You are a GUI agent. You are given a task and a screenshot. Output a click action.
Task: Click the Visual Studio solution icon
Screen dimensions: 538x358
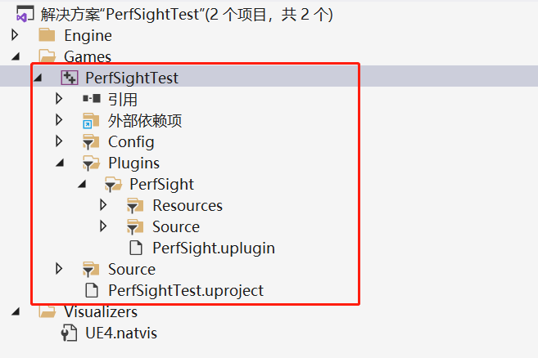point(25,15)
